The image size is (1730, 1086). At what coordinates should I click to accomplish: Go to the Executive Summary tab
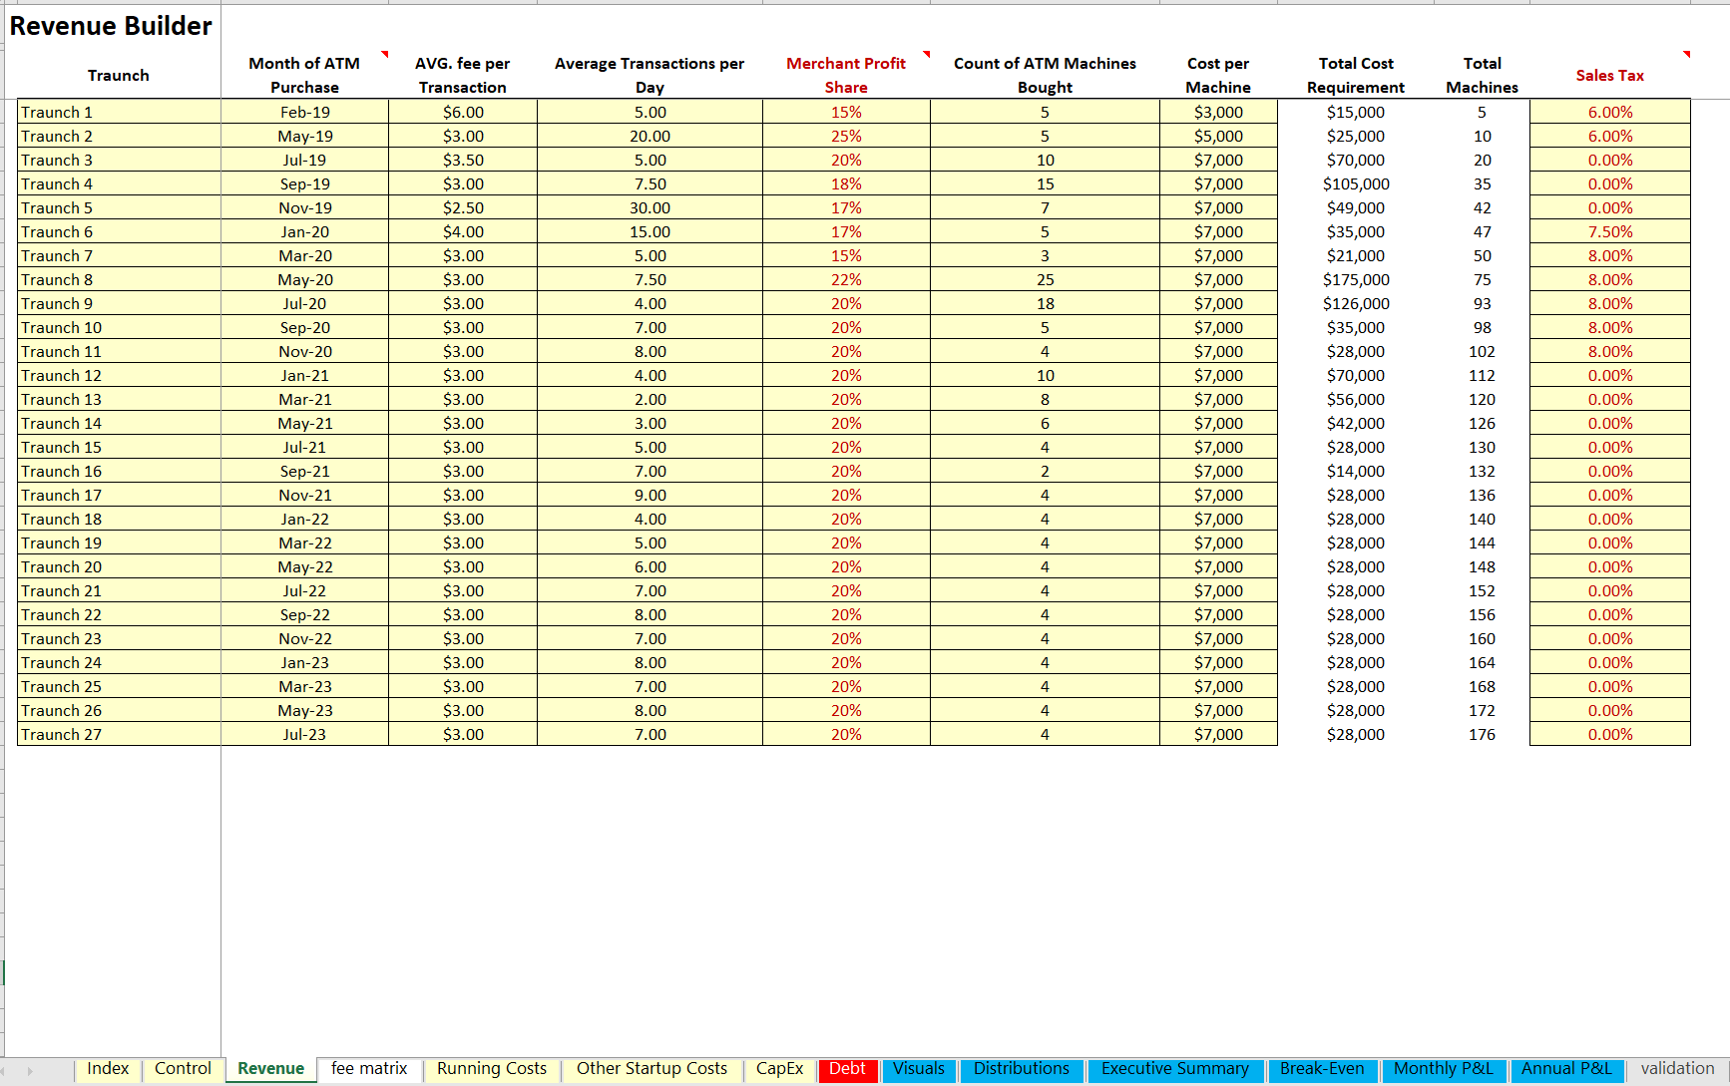1174,1069
